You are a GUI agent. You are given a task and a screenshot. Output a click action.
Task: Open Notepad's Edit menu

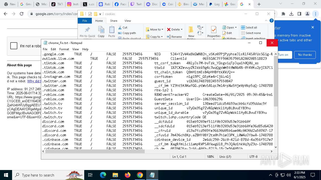pos(53,49)
